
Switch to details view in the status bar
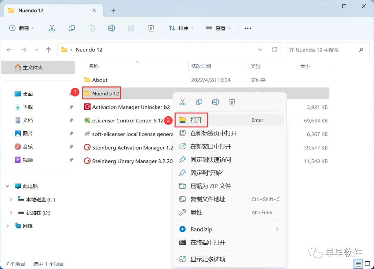coord(358,264)
